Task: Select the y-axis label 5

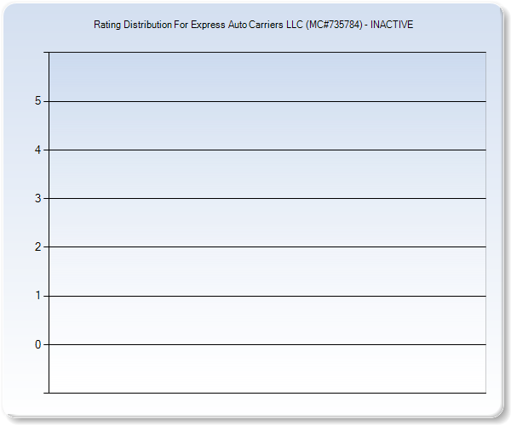Action: [x=37, y=101]
